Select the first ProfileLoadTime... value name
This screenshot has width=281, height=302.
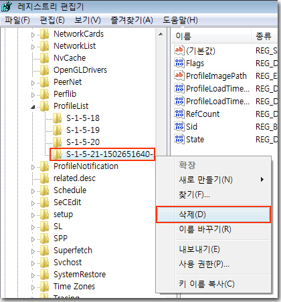coord(217,89)
